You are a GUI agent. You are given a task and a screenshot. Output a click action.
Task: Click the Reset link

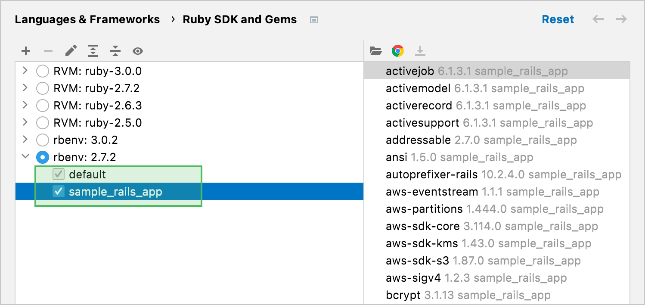[x=558, y=19]
